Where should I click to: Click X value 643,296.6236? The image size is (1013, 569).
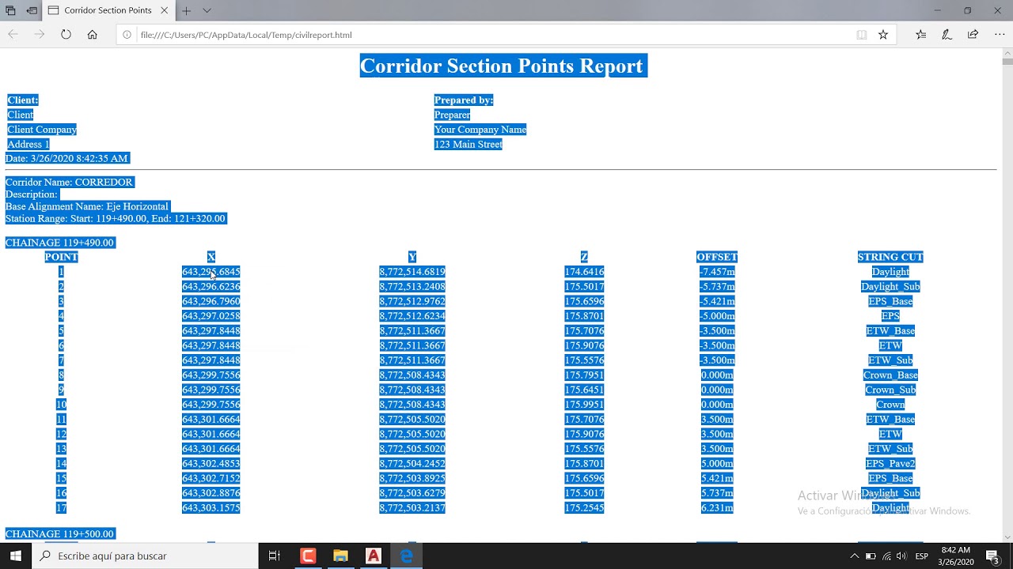coord(211,287)
